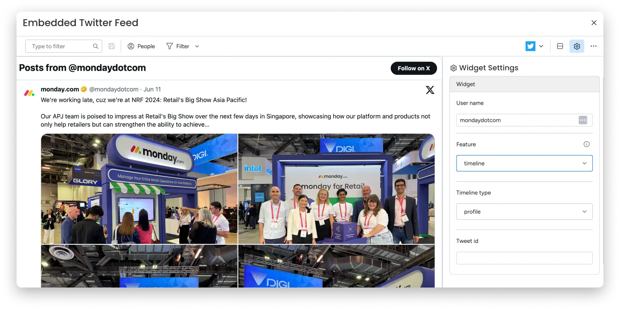Open the bottom-left ceiling photo thumbnail

[x=139, y=266]
